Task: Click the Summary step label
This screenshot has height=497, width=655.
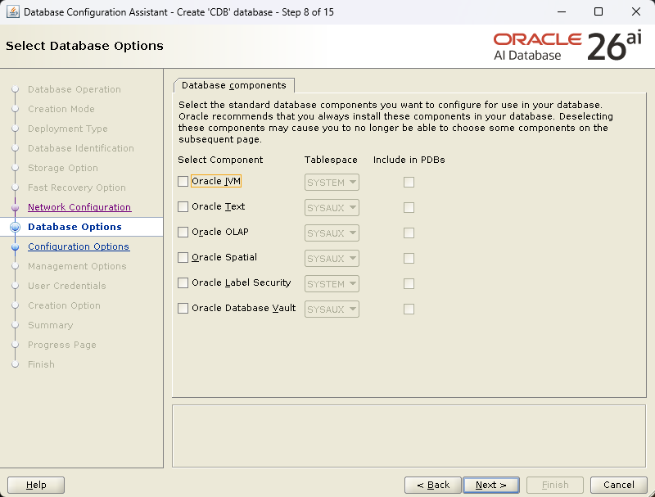Action: pyautogui.click(x=50, y=325)
